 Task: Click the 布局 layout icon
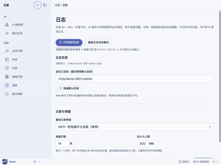pyautogui.click(x=7, y=59)
